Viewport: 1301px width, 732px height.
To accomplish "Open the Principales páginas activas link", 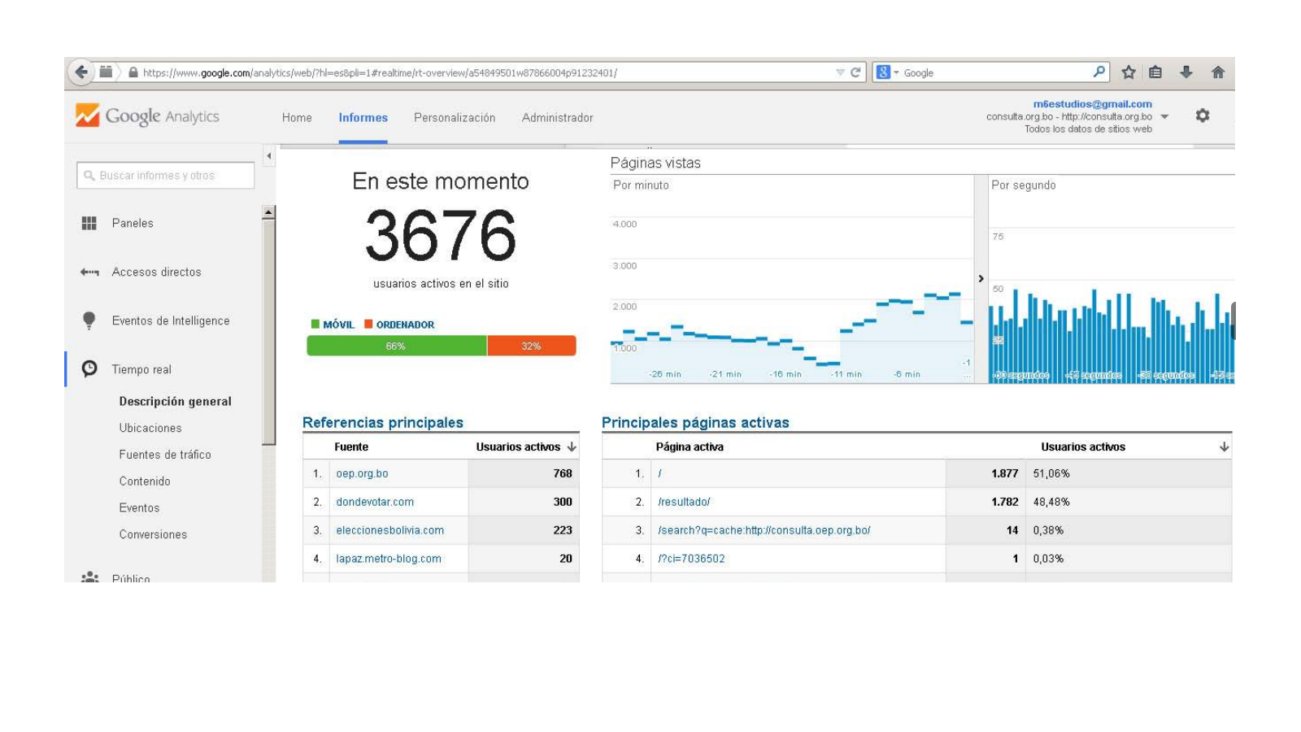I will click(695, 422).
